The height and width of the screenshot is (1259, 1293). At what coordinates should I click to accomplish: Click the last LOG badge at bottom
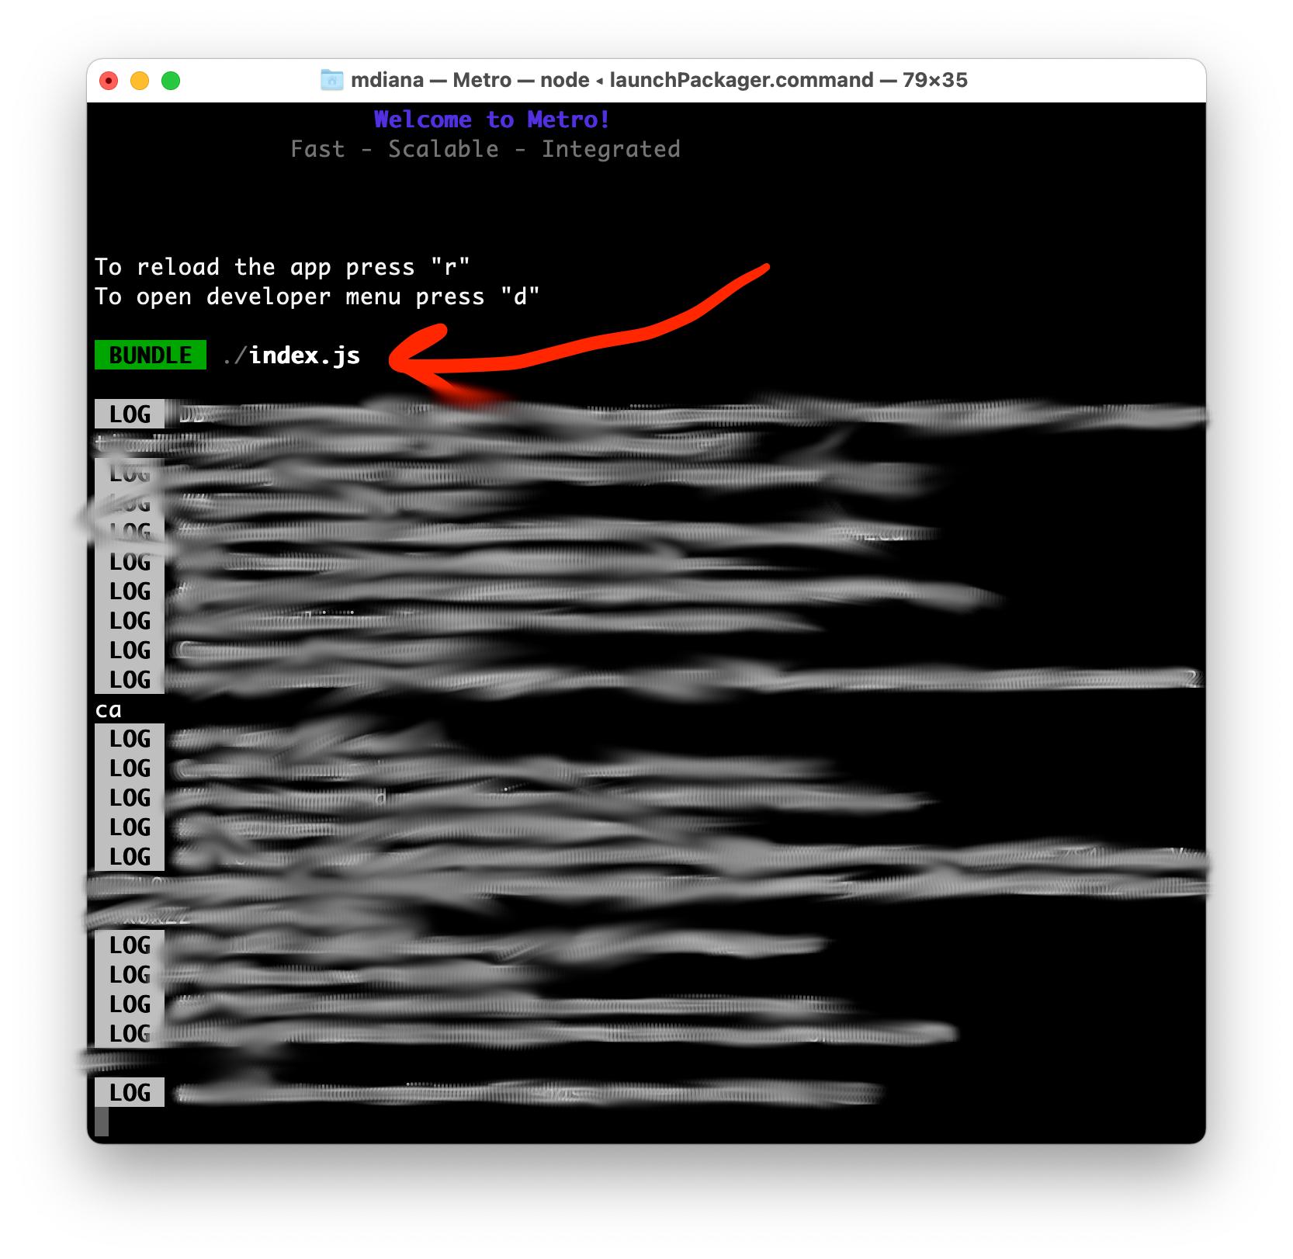click(130, 1092)
